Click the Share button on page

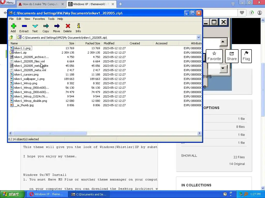click(232, 56)
